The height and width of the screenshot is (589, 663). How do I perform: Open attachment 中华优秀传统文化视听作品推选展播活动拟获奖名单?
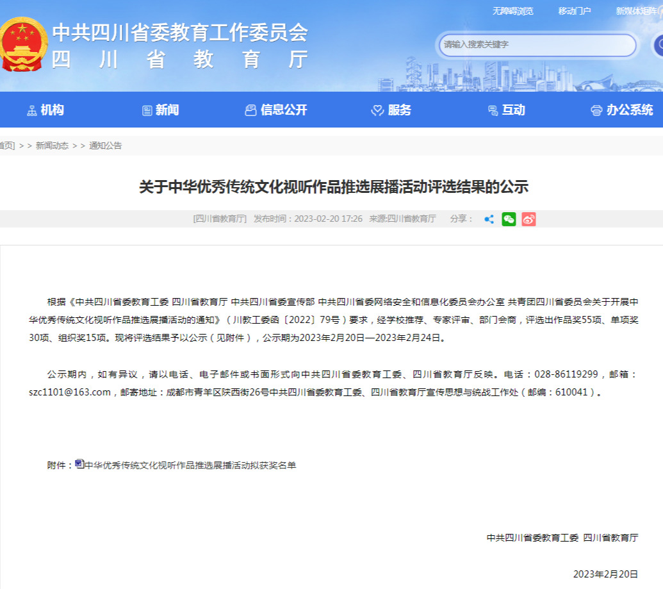pyautogui.click(x=190, y=465)
